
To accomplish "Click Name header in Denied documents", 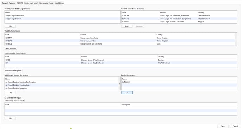I will pyautogui.click(x=179, y=79).
